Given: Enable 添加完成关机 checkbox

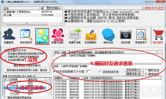Looking at the screenshot, I should pyautogui.click(x=100, y=72).
